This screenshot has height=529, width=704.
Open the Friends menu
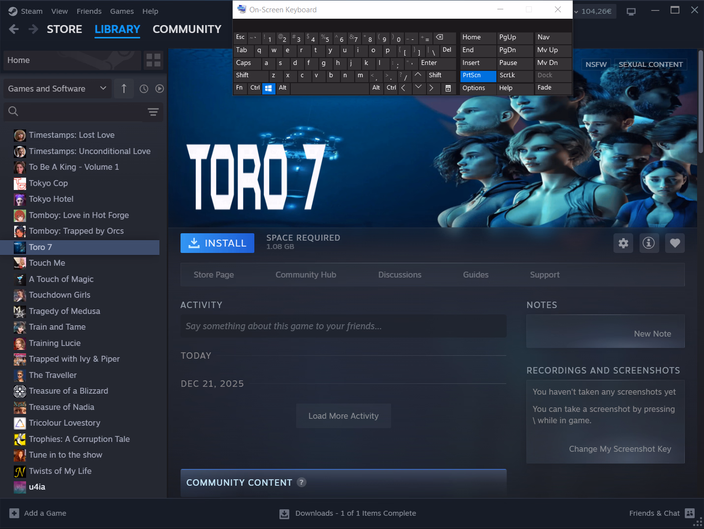click(x=89, y=11)
